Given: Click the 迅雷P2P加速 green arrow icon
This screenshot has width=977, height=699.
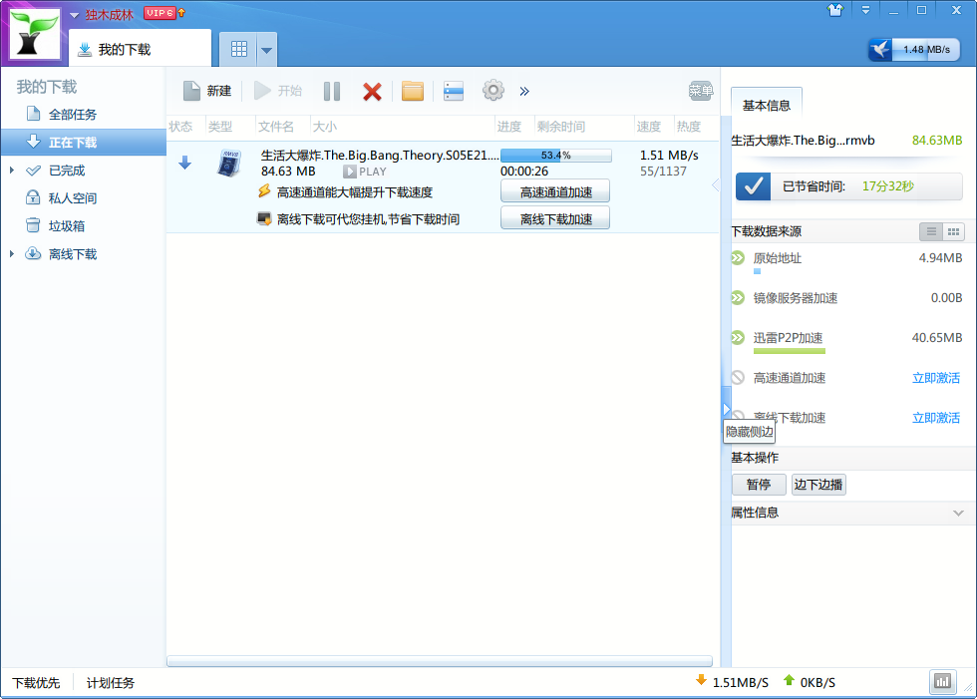Looking at the screenshot, I should pyautogui.click(x=738, y=338).
